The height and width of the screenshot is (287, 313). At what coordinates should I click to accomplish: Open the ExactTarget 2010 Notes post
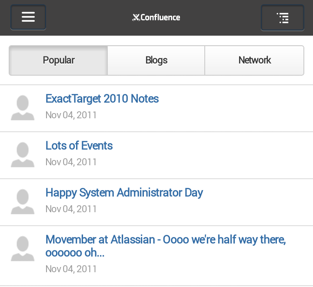(102, 99)
